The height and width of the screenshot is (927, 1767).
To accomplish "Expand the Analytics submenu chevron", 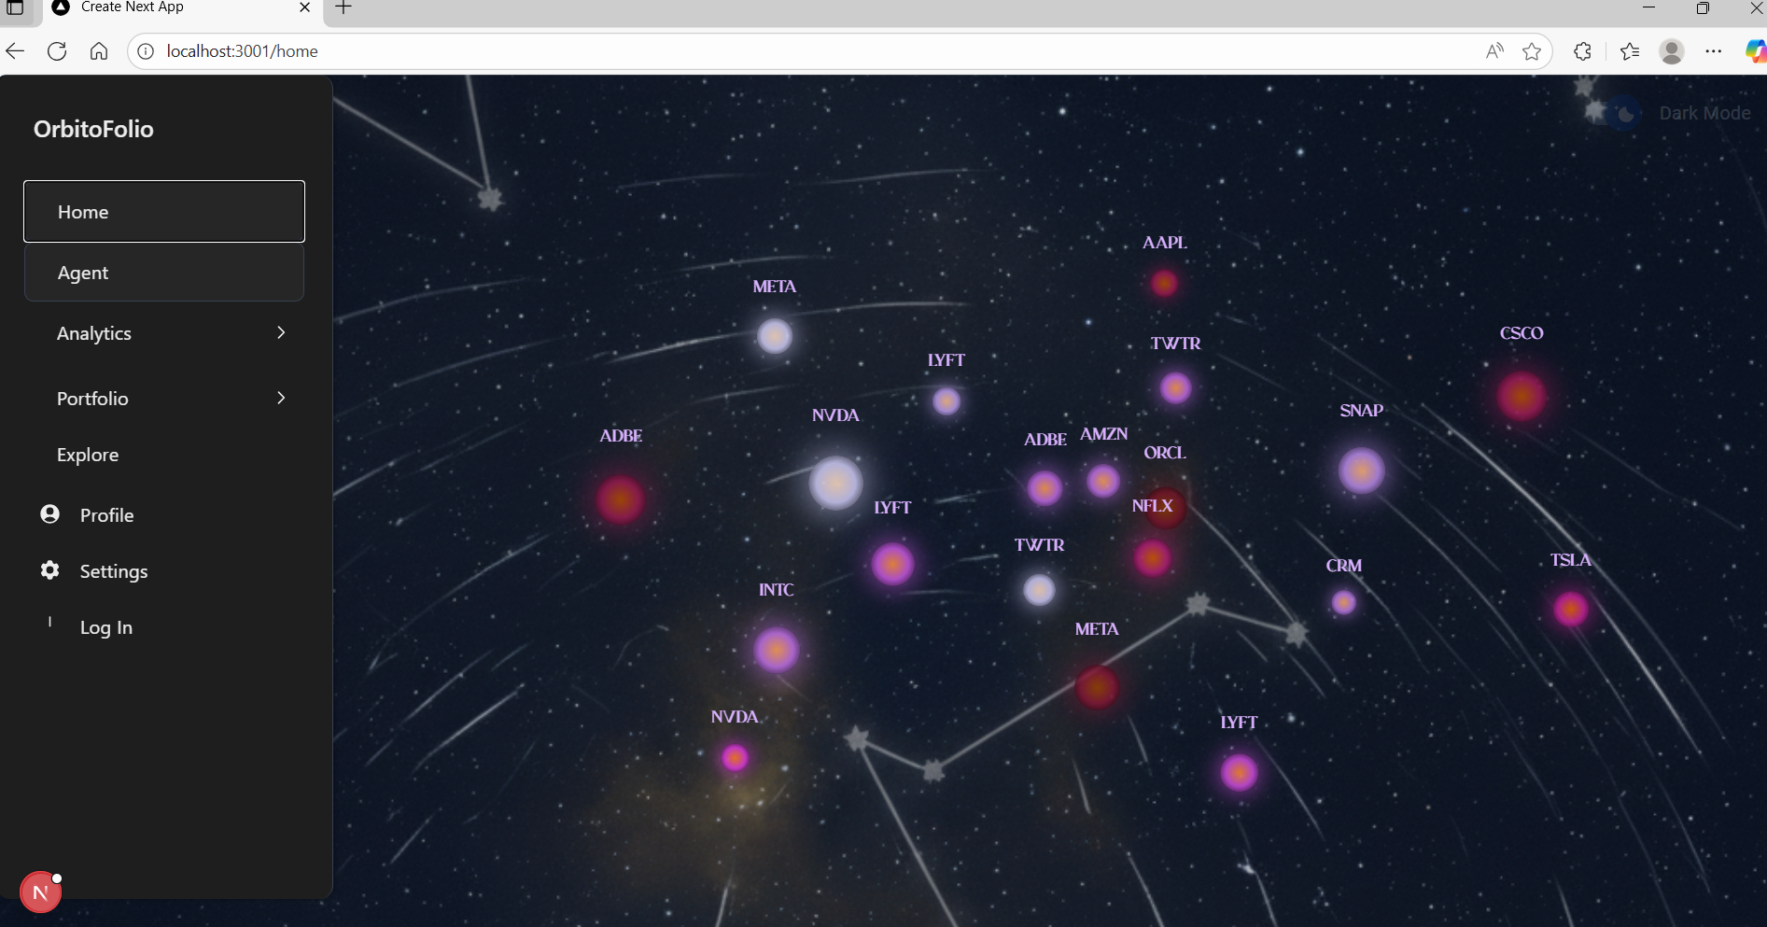I will [x=281, y=333].
